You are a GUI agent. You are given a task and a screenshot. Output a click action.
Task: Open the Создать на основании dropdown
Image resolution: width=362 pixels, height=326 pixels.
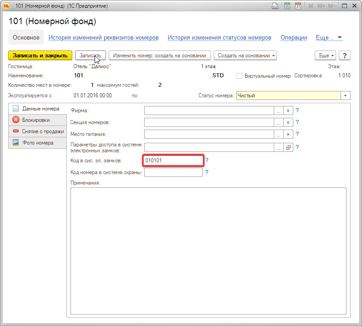(x=245, y=55)
